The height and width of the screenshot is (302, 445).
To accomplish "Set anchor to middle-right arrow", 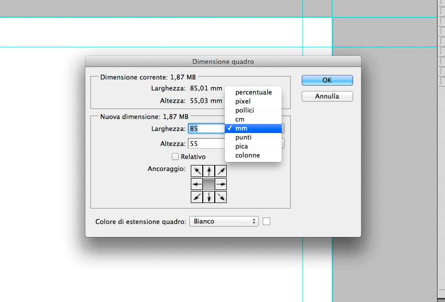I will (221, 184).
